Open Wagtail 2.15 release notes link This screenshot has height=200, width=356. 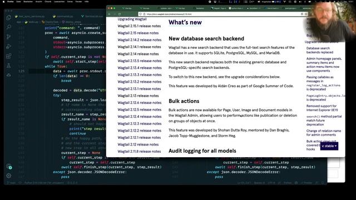[x=138, y=33]
